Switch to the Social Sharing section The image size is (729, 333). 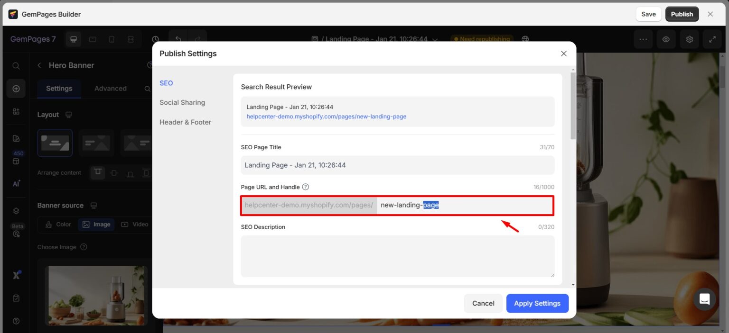coord(182,102)
